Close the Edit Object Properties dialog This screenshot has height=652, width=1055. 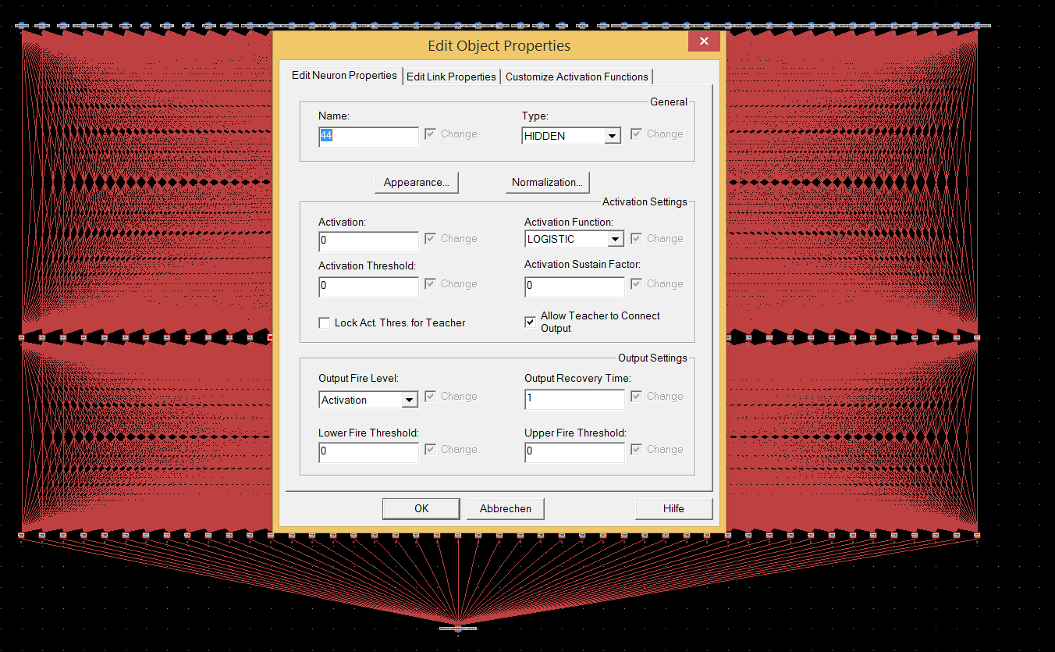click(704, 41)
